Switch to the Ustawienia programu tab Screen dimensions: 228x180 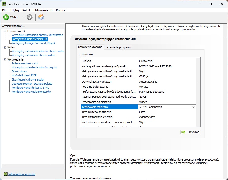(x=118, y=47)
